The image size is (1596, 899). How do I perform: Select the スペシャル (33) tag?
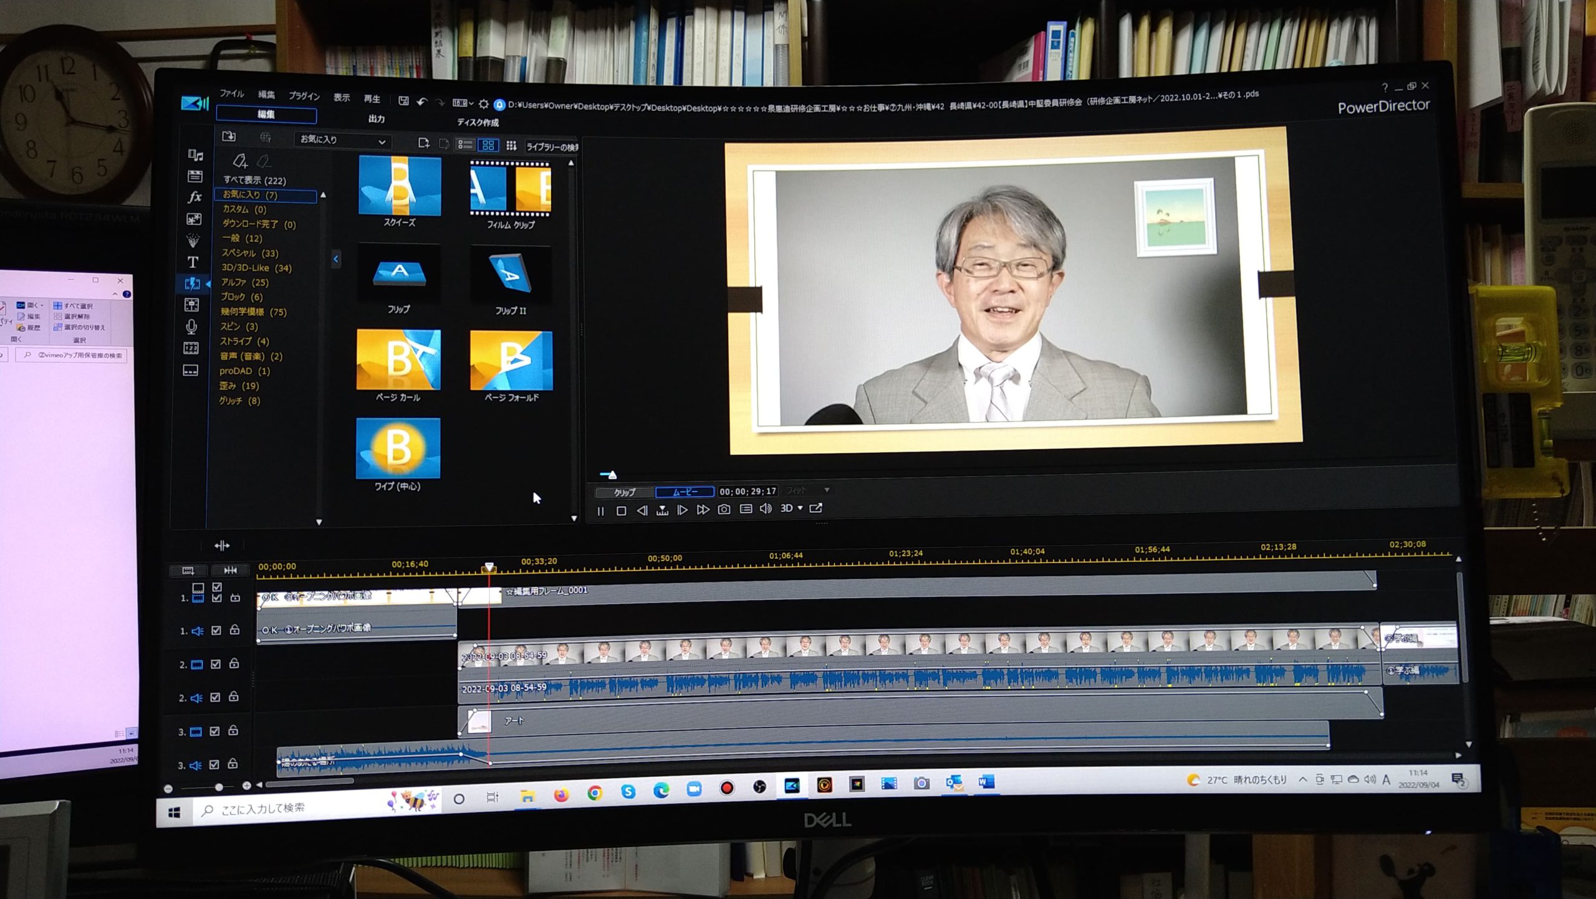249,253
